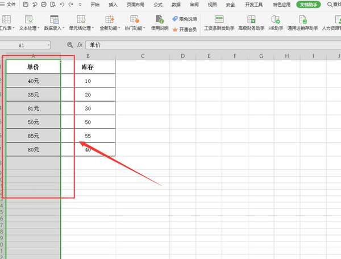The height and width of the screenshot is (259, 341).
Task: Expand the quick access toolbar customize arrow
Action: (x=80, y=5)
